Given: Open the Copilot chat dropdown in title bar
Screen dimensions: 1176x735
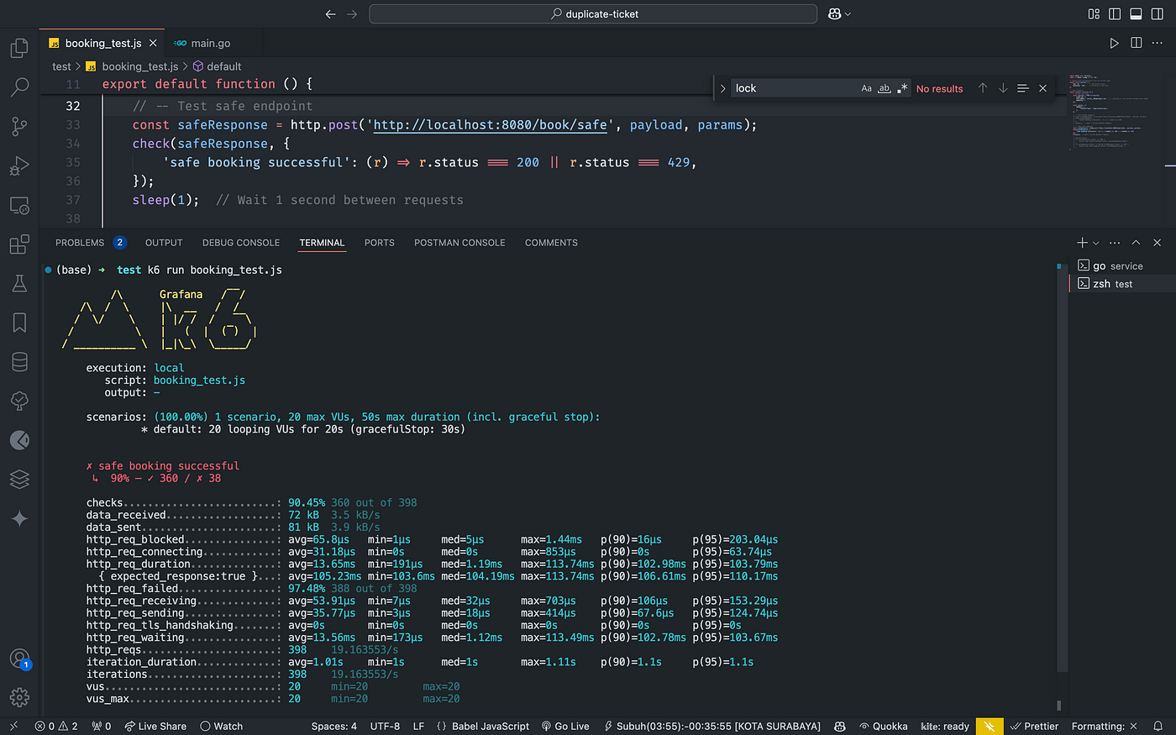Looking at the screenshot, I should pyautogui.click(x=848, y=14).
